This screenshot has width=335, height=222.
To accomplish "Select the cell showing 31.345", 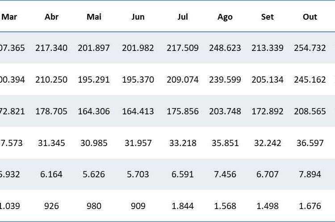I will pyautogui.click(x=52, y=143).
